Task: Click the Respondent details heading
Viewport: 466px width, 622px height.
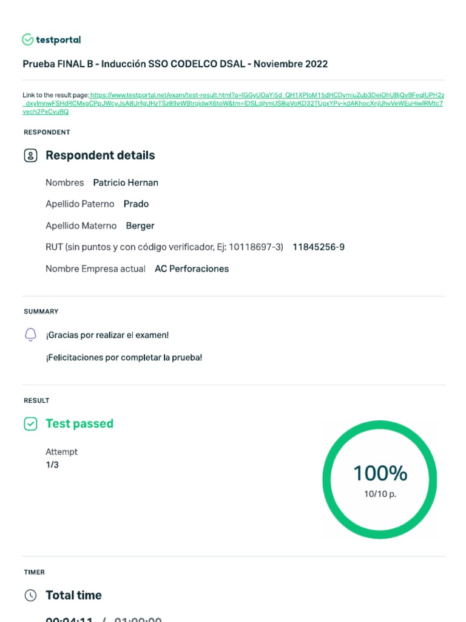Action: [x=100, y=155]
